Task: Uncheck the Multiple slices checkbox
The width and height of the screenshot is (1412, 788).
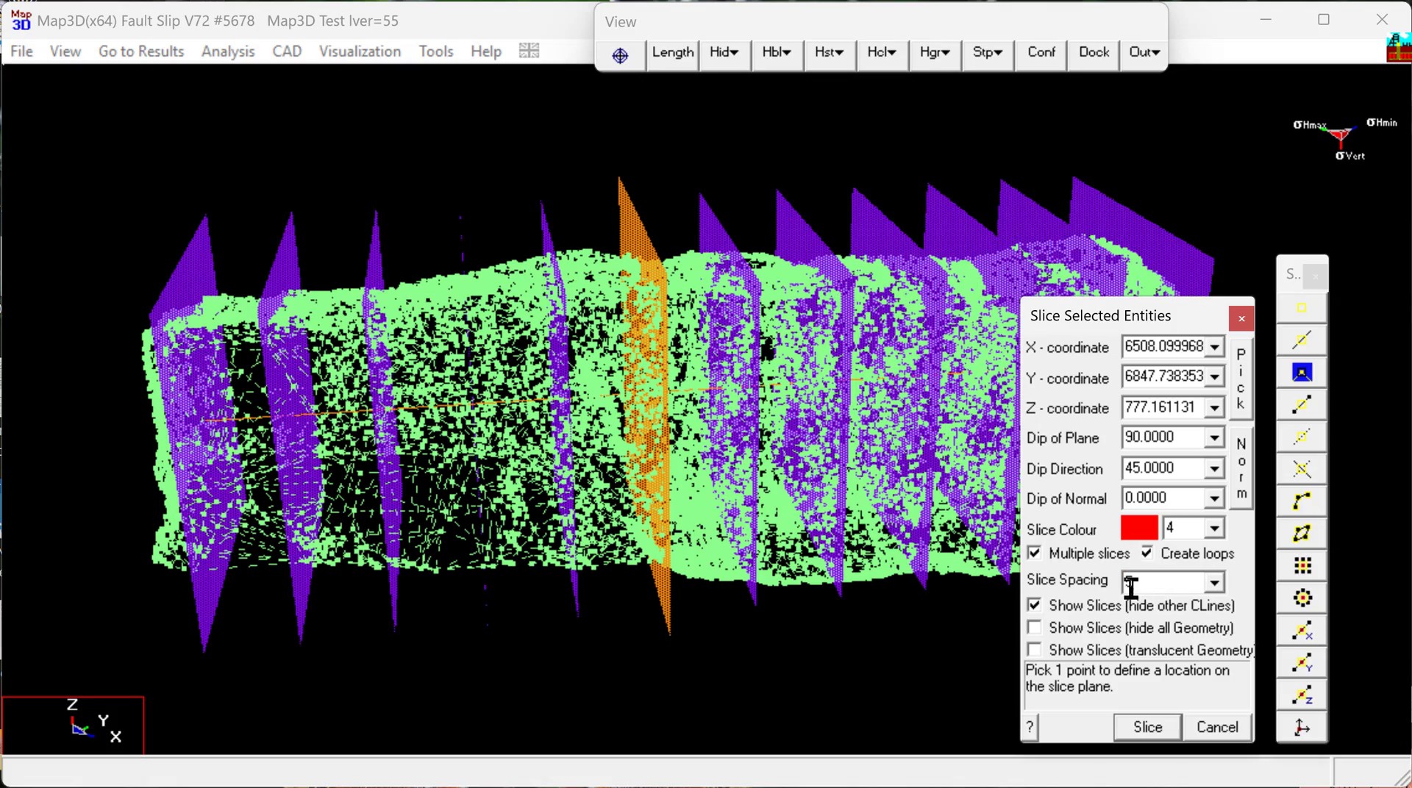Action: [x=1035, y=553]
